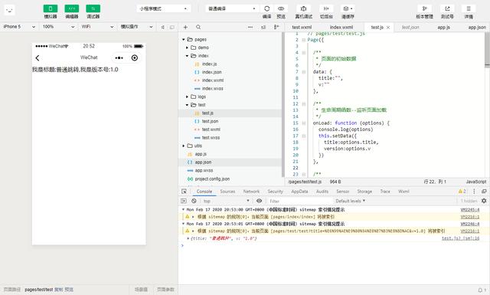Open the remote debug (真机调试) tool

tap(303, 8)
